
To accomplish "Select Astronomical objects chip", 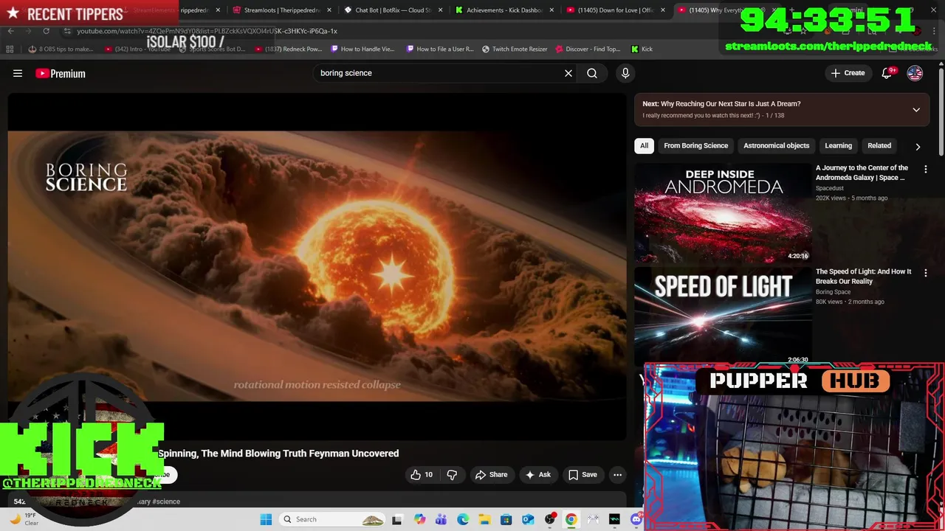I will point(776,145).
